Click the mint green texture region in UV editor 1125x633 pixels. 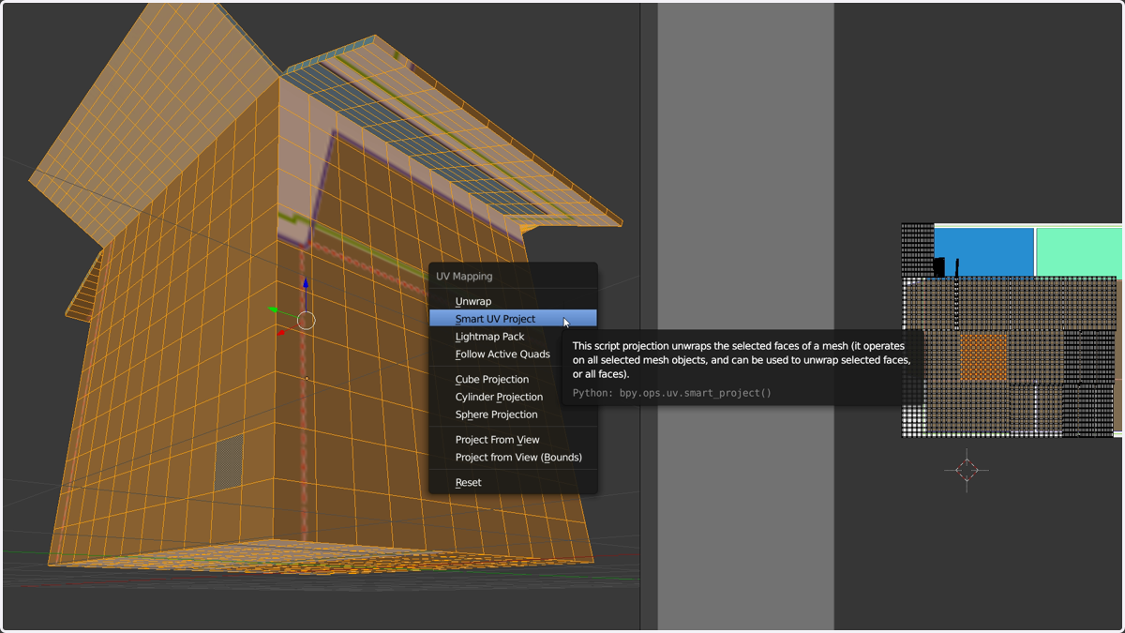[1078, 251]
